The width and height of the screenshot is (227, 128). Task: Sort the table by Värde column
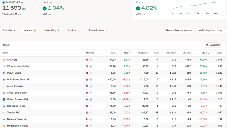[x=219, y=53]
